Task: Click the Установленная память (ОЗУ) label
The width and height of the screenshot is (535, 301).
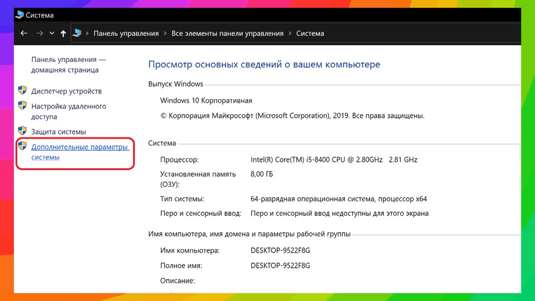Action: pos(198,179)
